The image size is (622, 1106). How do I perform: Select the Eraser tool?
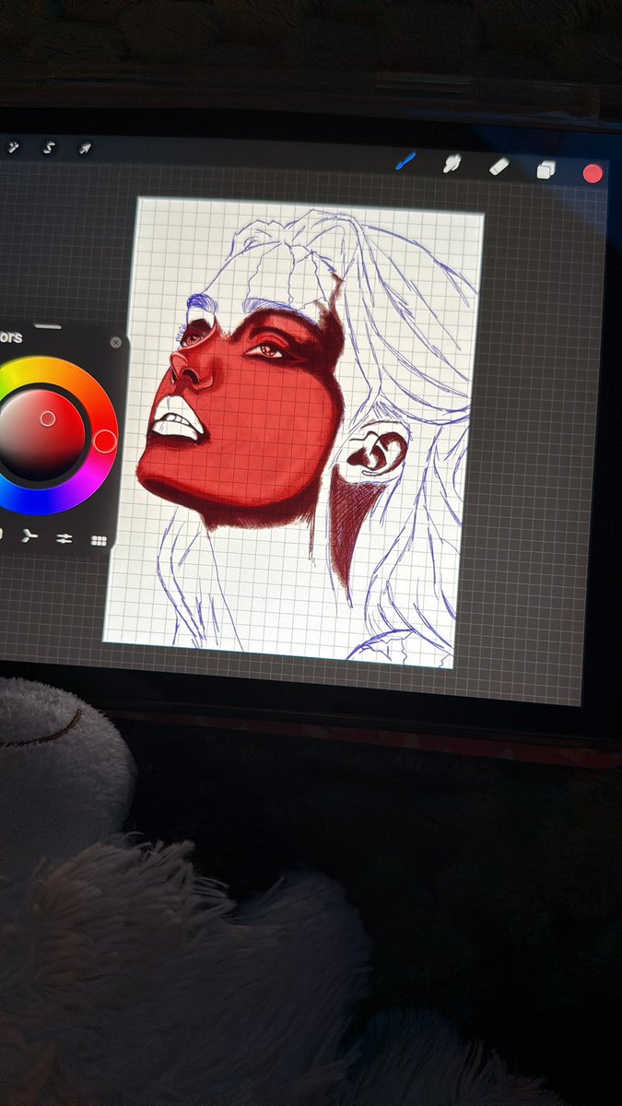pos(499,166)
